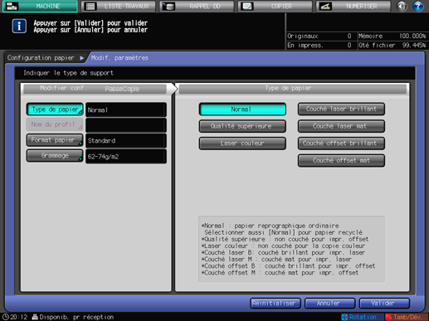
Task: Click the Qté fichier value 99.445%
Action: 414,45
